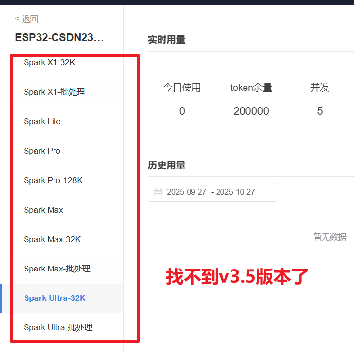The width and height of the screenshot is (354, 351).
Task: Click the 并发 label
Action: click(320, 87)
